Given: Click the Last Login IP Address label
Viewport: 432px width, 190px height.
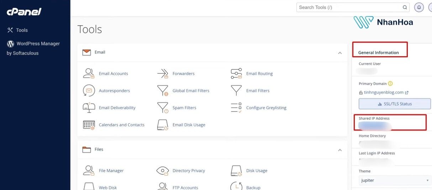Looking at the screenshot, I should (x=377, y=153).
